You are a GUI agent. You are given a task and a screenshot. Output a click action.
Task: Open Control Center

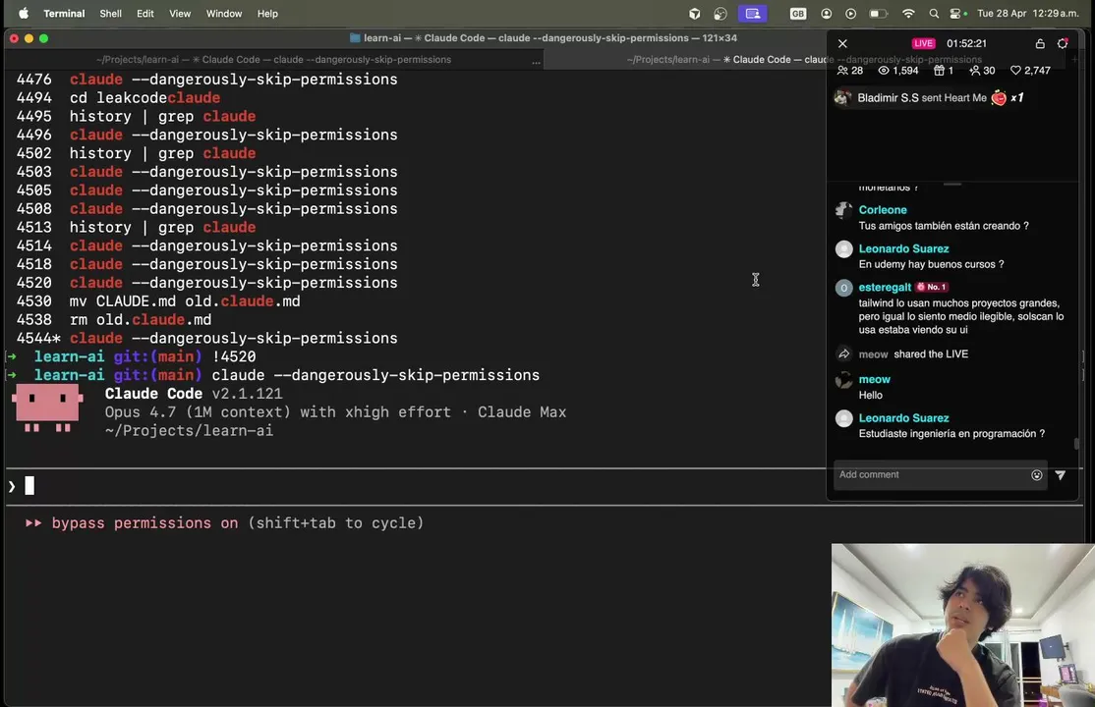pos(956,14)
